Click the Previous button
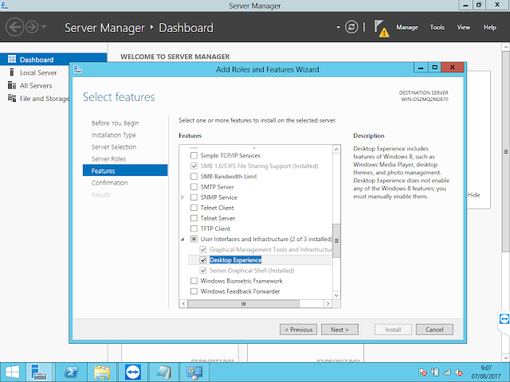This screenshot has width=510, height=382. point(298,329)
